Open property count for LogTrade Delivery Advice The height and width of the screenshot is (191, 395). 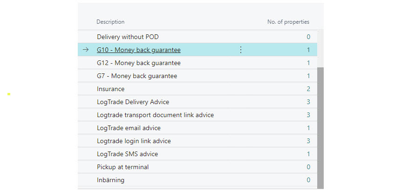(308, 102)
